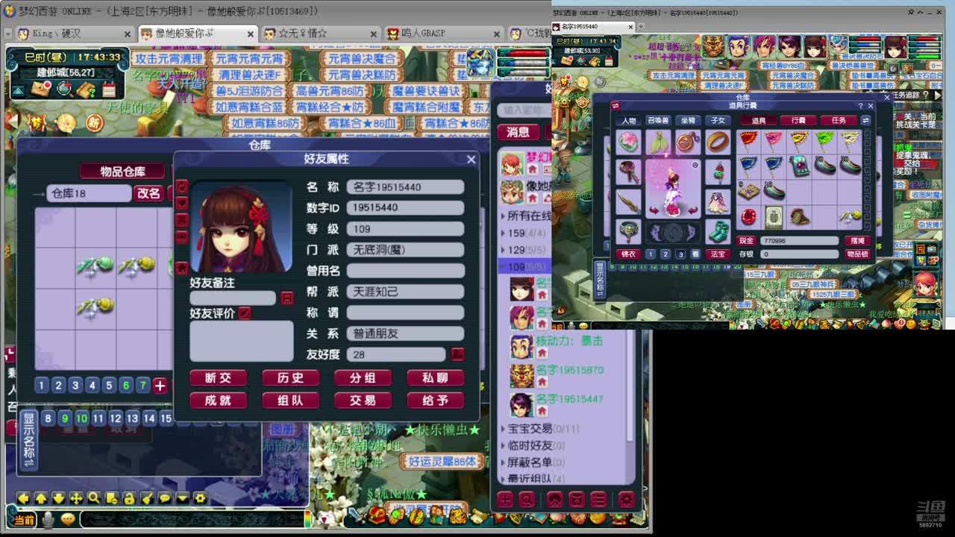Toggle the edit icon next to 好友评价
This screenshot has width=955, height=537.
[x=245, y=313]
